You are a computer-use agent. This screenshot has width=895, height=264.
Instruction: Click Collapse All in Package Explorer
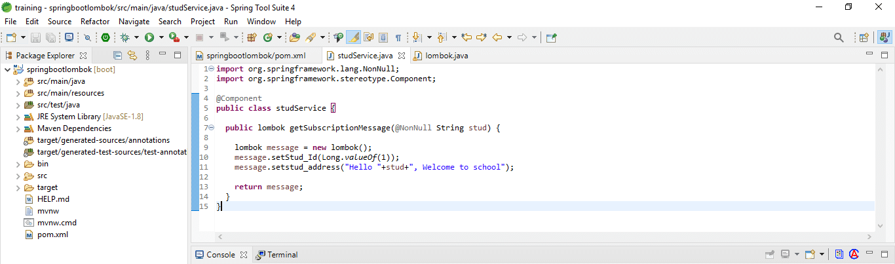click(118, 55)
